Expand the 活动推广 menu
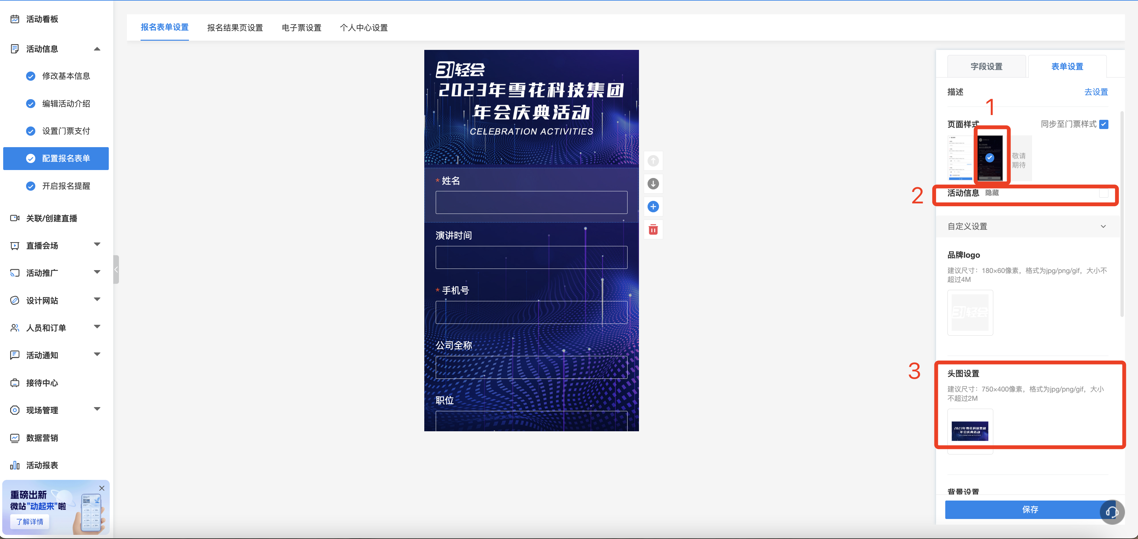 coord(97,272)
